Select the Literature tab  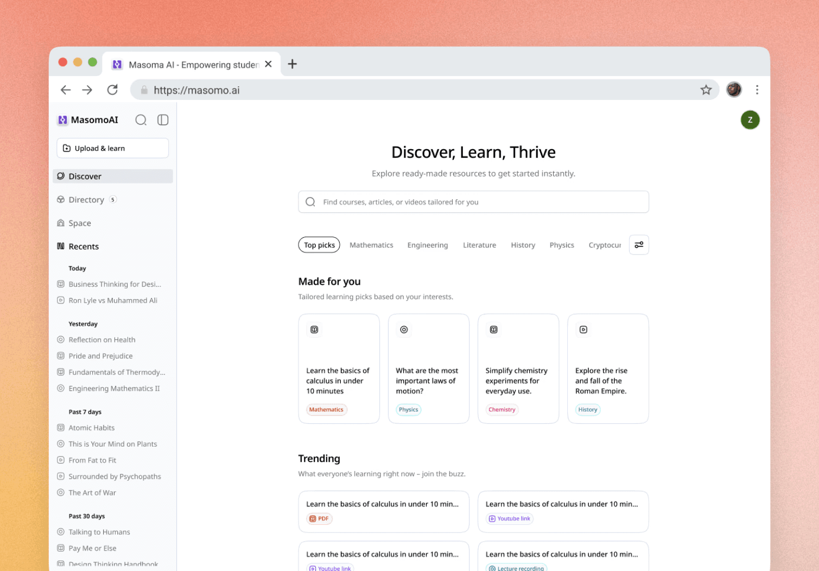click(x=479, y=245)
